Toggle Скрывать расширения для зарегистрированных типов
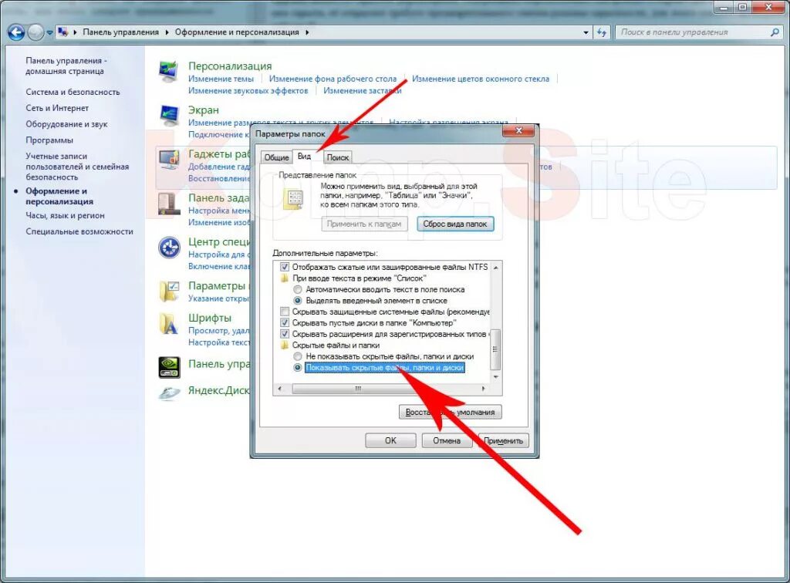 click(x=285, y=334)
